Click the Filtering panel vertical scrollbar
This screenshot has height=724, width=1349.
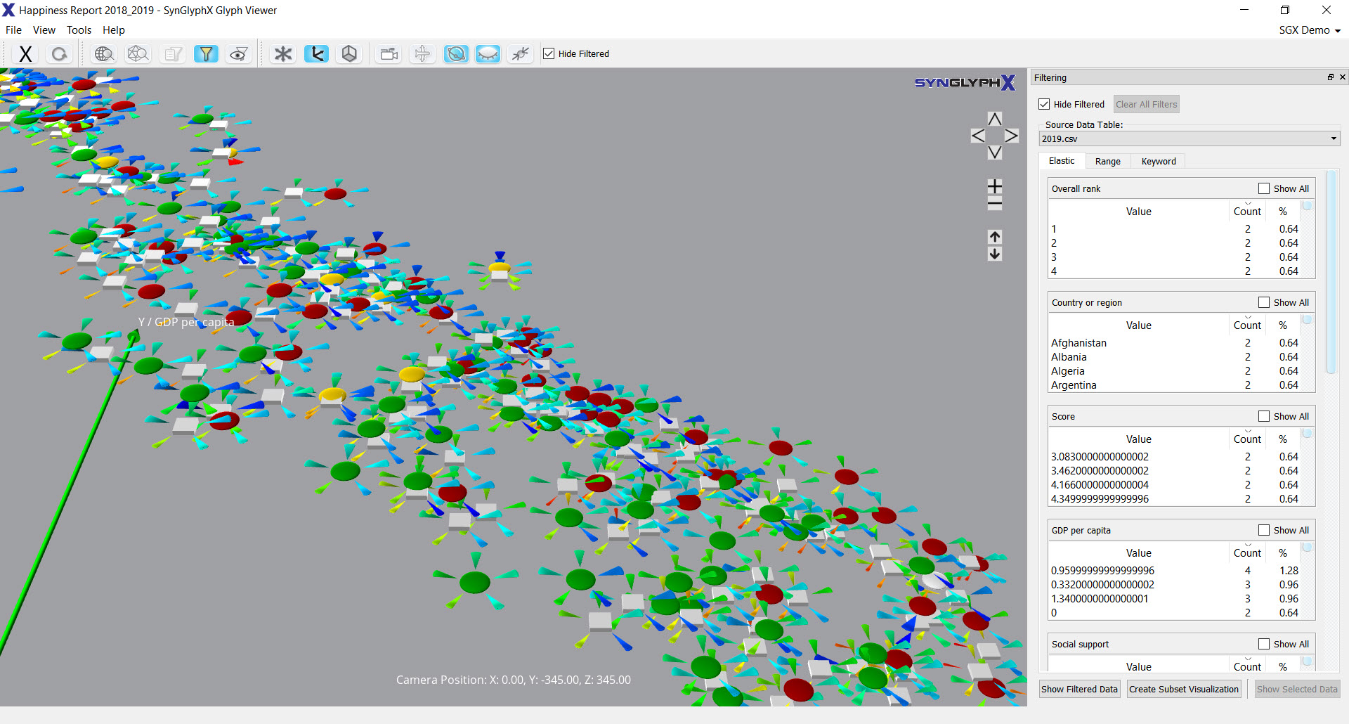coord(1331,273)
